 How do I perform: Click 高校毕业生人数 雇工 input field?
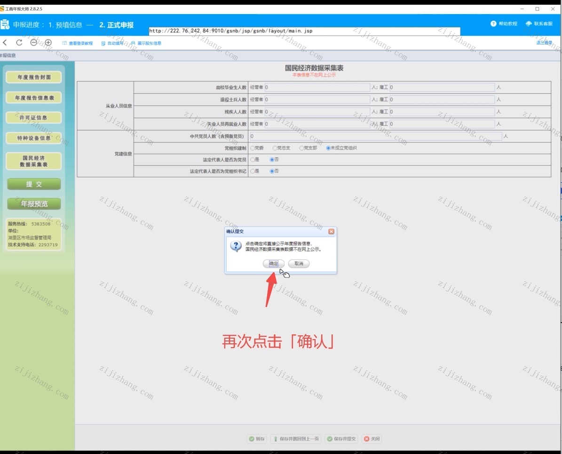coord(442,88)
